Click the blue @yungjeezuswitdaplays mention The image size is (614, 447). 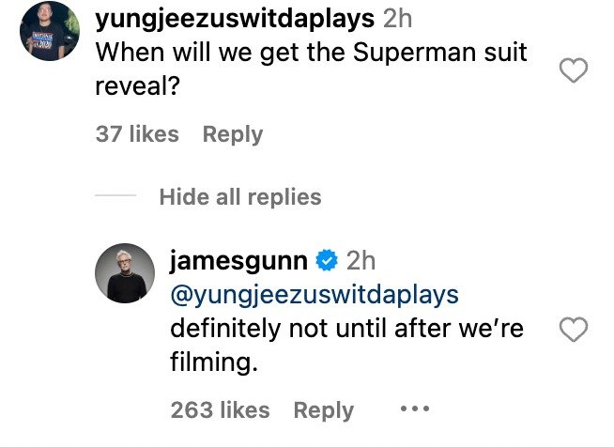(x=315, y=294)
